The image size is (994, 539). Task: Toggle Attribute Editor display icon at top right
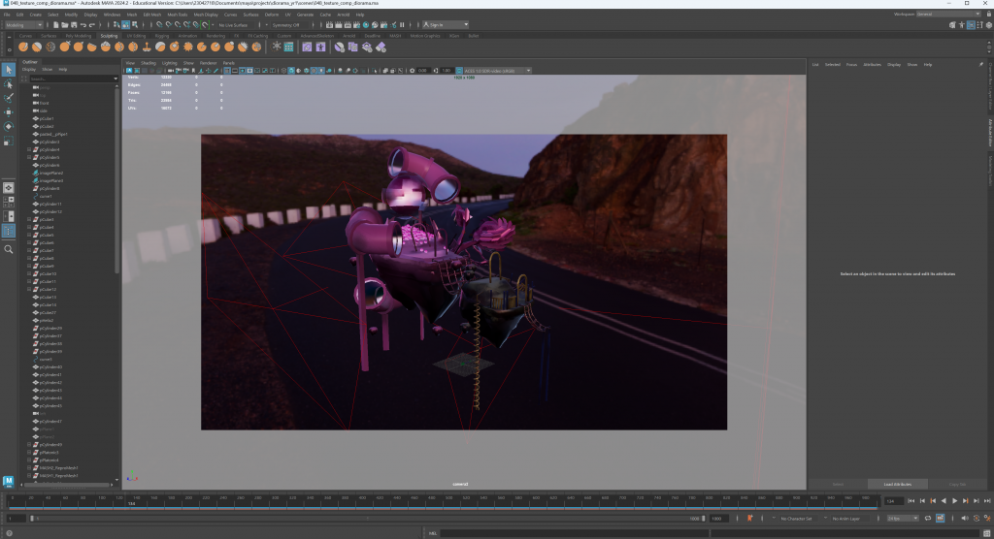971,24
